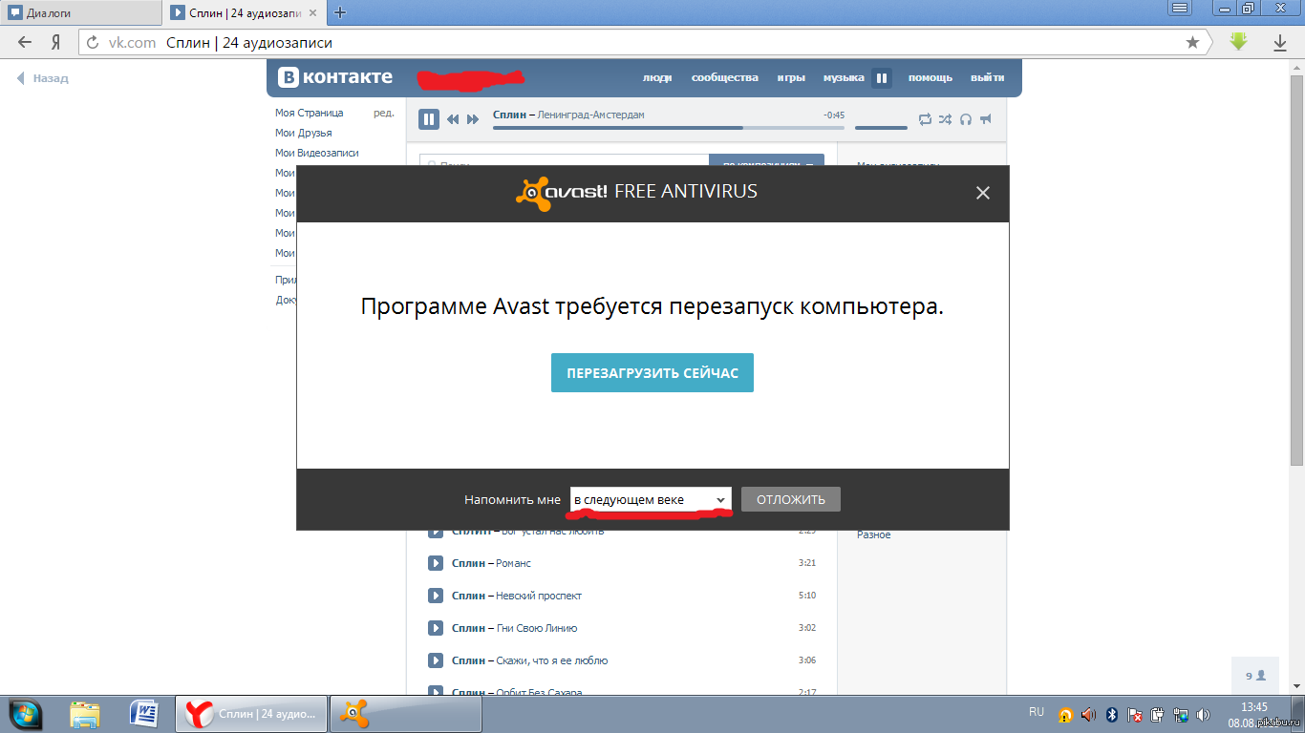Open the Windows Start menu
This screenshot has width=1305, height=733.
pos(26,714)
